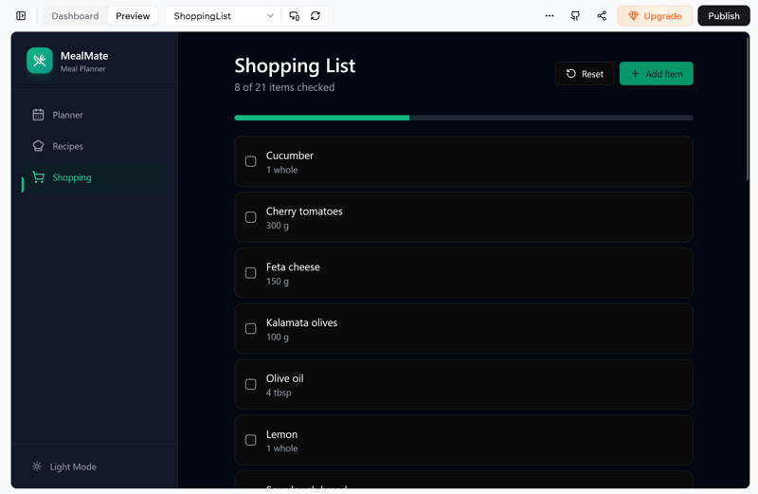Click the Reset button
This screenshot has height=494, width=758.
coord(585,74)
